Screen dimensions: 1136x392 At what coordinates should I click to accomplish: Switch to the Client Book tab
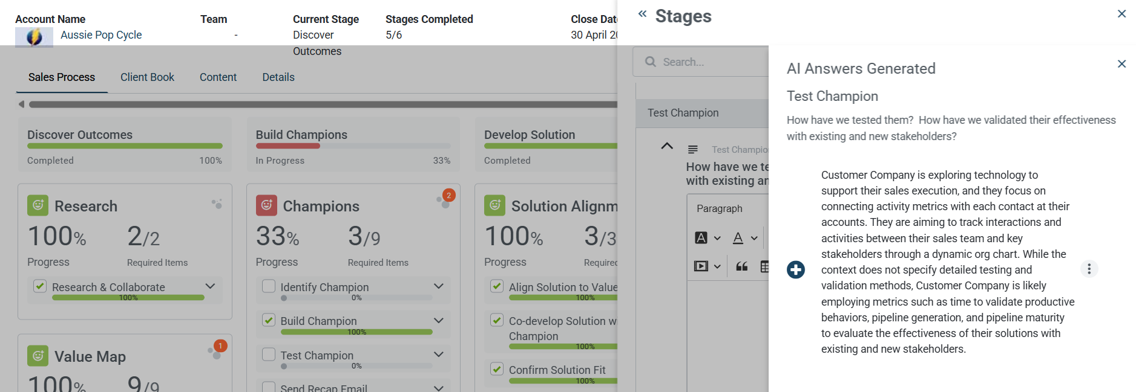pyautogui.click(x=147, y=77)
